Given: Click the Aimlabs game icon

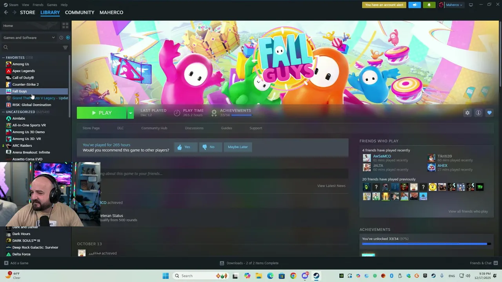Looking at the screenshot, I should [x=9, y=118].
